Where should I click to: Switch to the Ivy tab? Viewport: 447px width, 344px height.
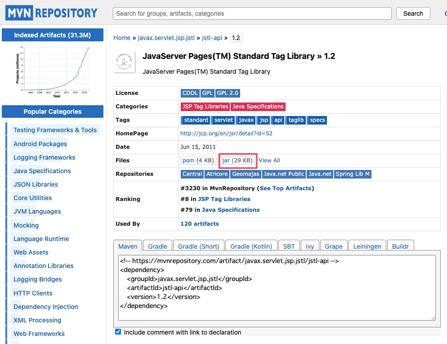[x=309, y=246]
